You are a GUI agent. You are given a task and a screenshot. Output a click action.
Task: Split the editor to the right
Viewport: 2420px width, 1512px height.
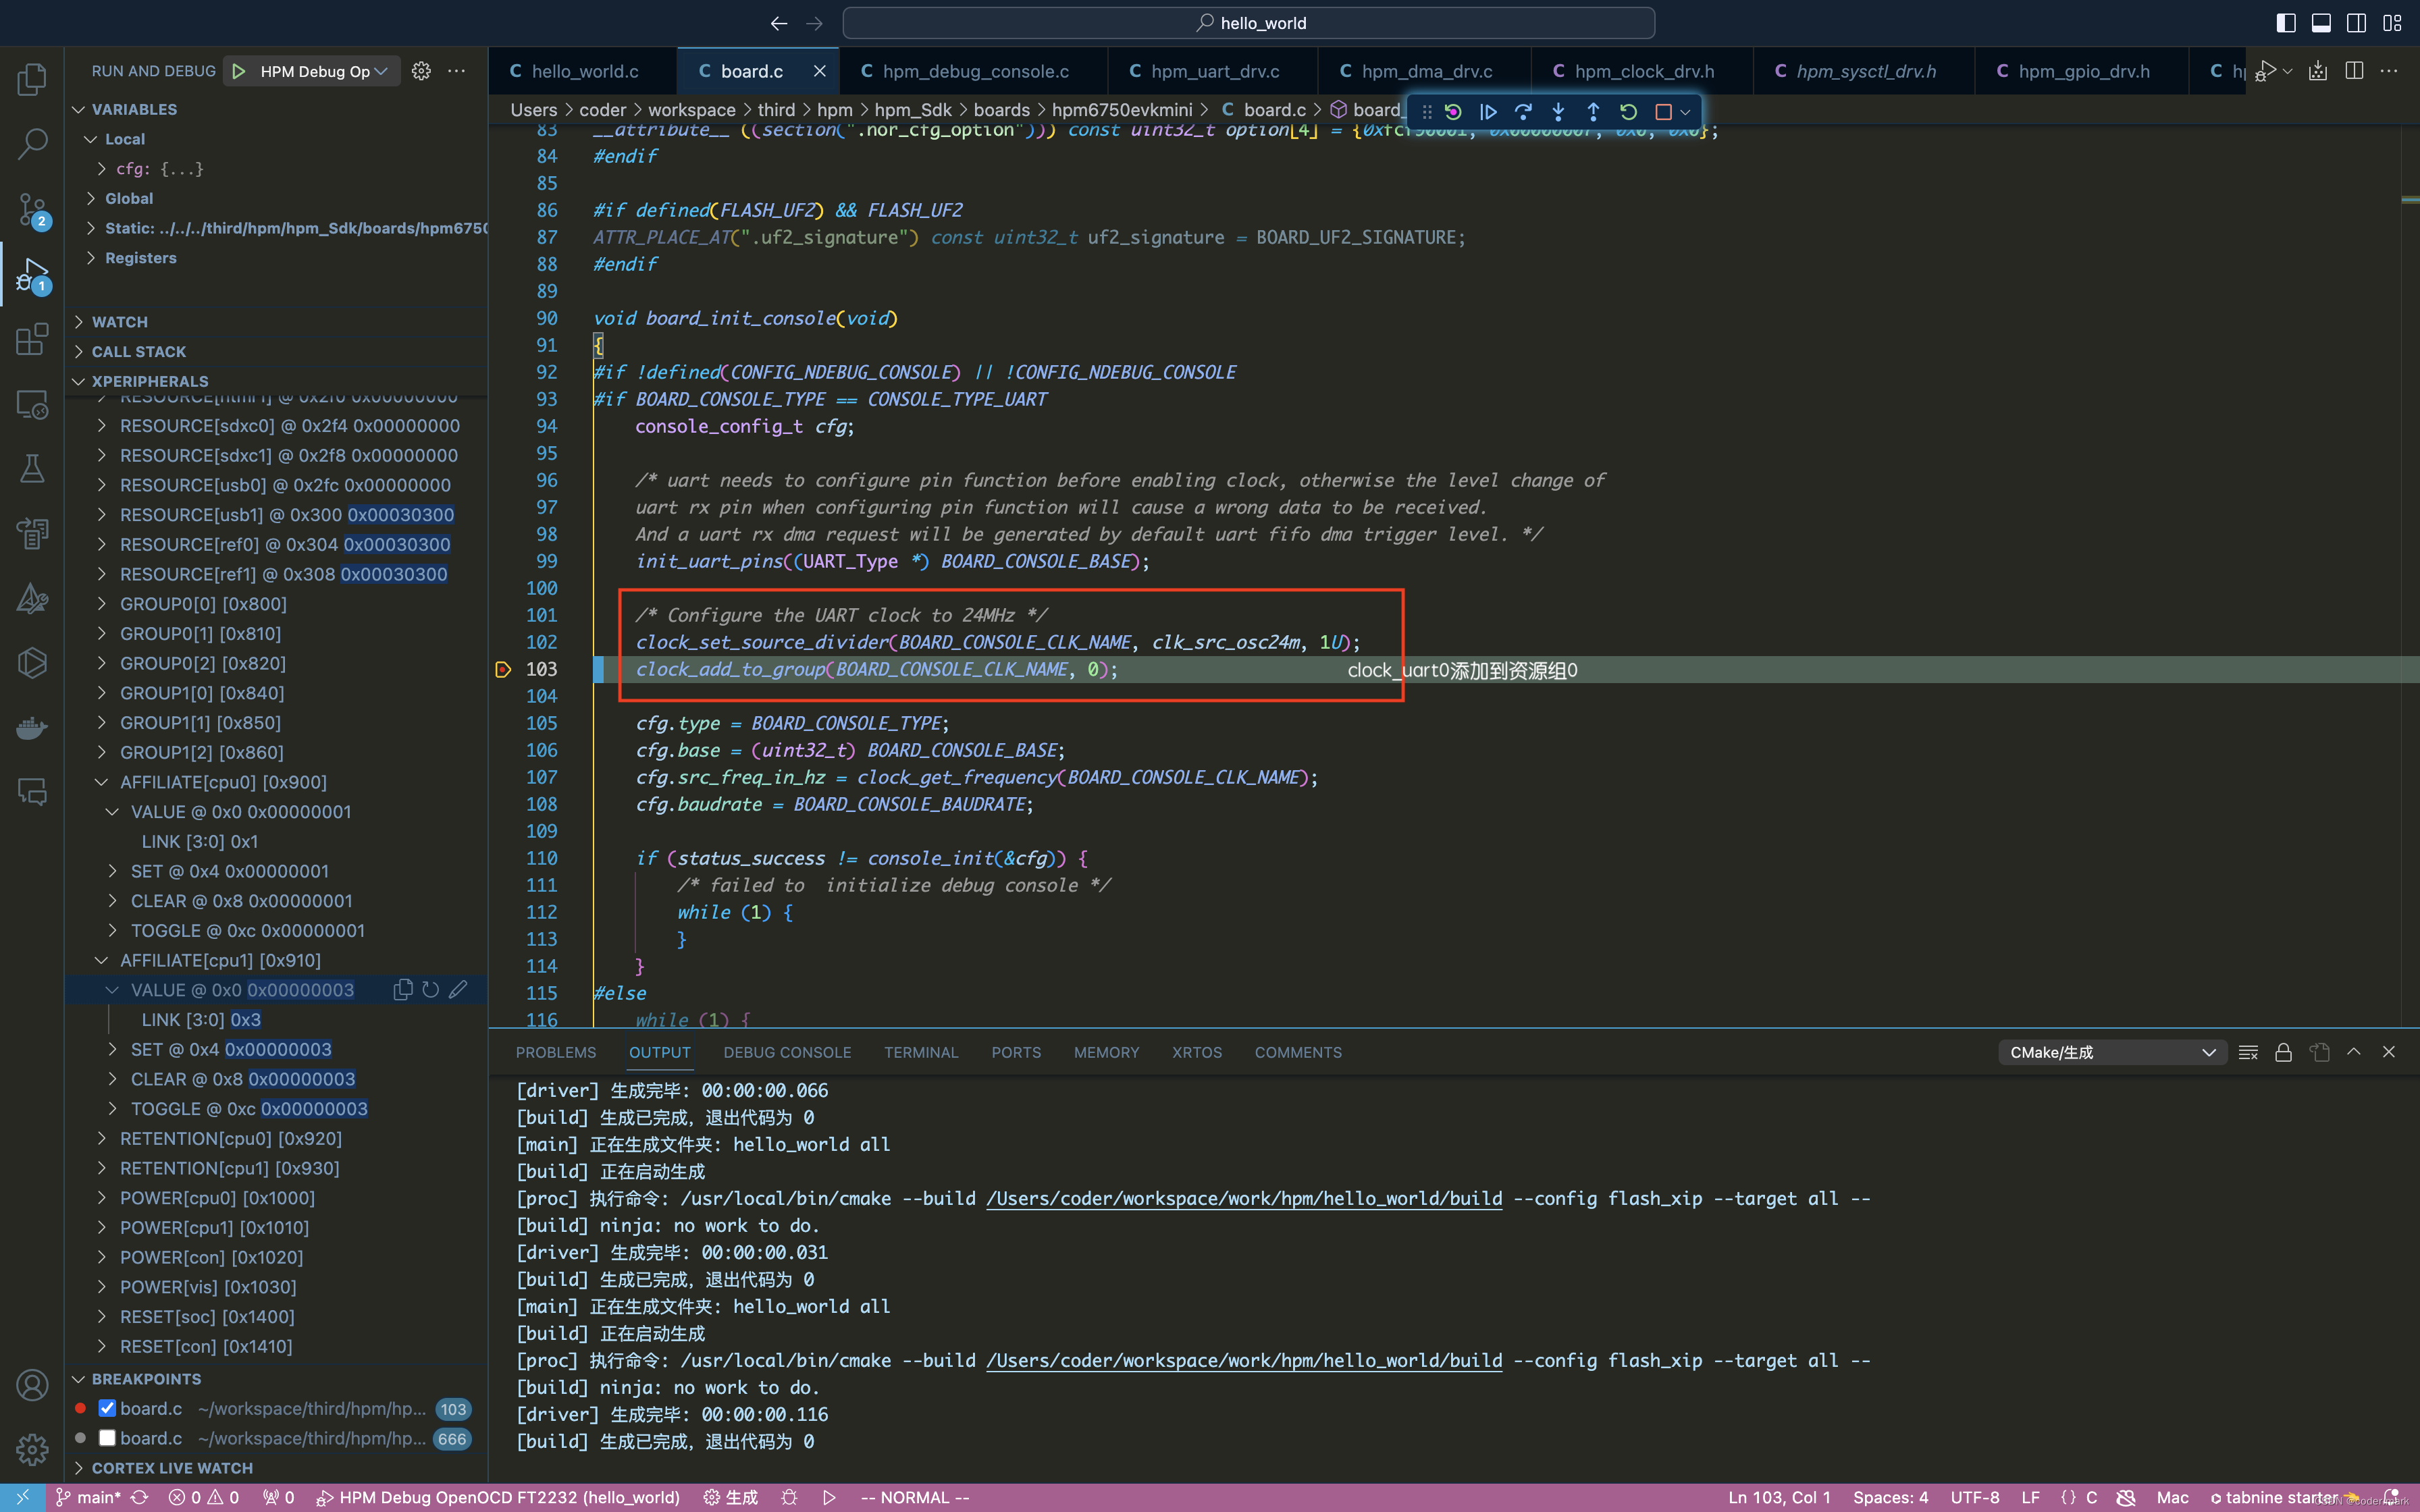click(2354, 71)
